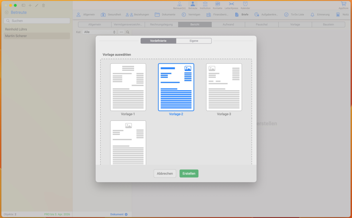Click the Kontakte toolbar icon

[217, 4]
